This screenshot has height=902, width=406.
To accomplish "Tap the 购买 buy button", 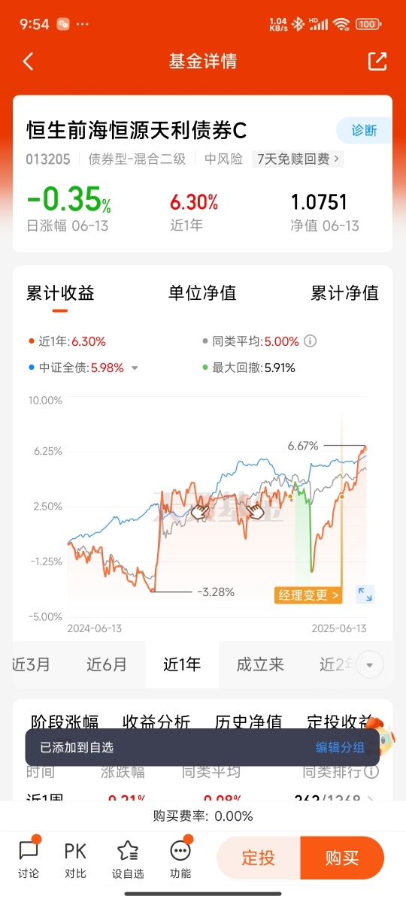I will [342, 858].
